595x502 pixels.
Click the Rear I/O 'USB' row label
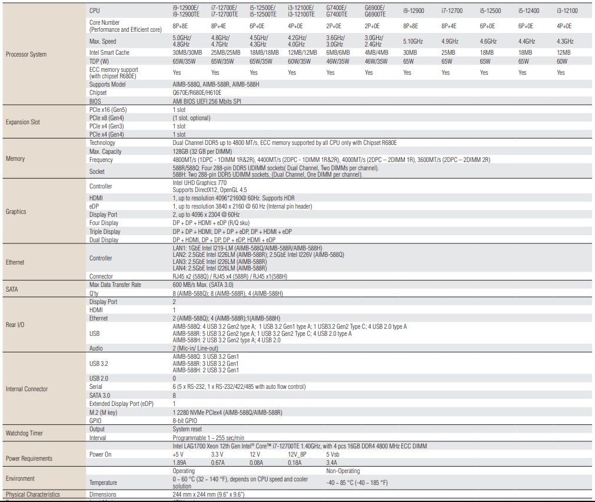click(94, 333)
